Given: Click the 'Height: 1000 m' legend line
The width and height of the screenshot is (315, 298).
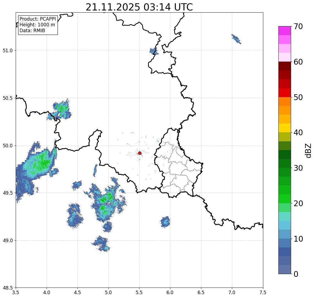Looking at the screenshot, I should (37, 25).
